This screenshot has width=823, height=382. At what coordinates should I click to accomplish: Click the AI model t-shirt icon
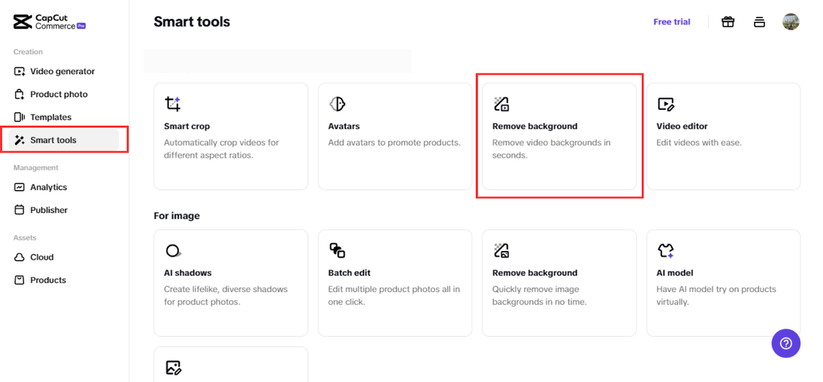click(665, 250)
